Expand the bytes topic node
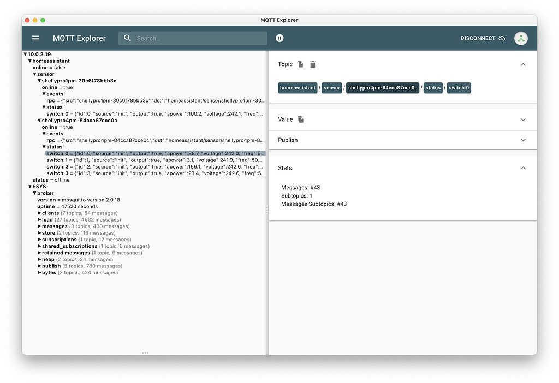Image resolution: width=559 pixels, height=383 pixels. click(39, 273)
